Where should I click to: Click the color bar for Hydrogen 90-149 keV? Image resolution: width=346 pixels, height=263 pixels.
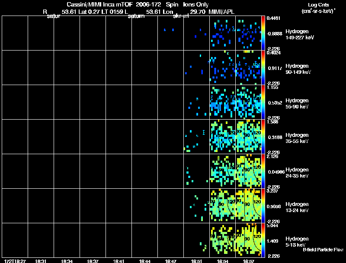click(263, 67)
